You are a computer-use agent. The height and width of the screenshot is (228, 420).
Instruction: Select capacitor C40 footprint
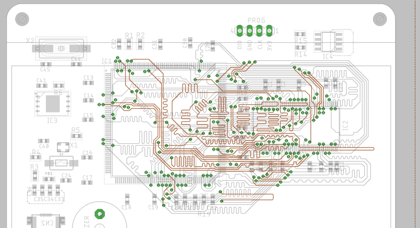click(44, 141)
